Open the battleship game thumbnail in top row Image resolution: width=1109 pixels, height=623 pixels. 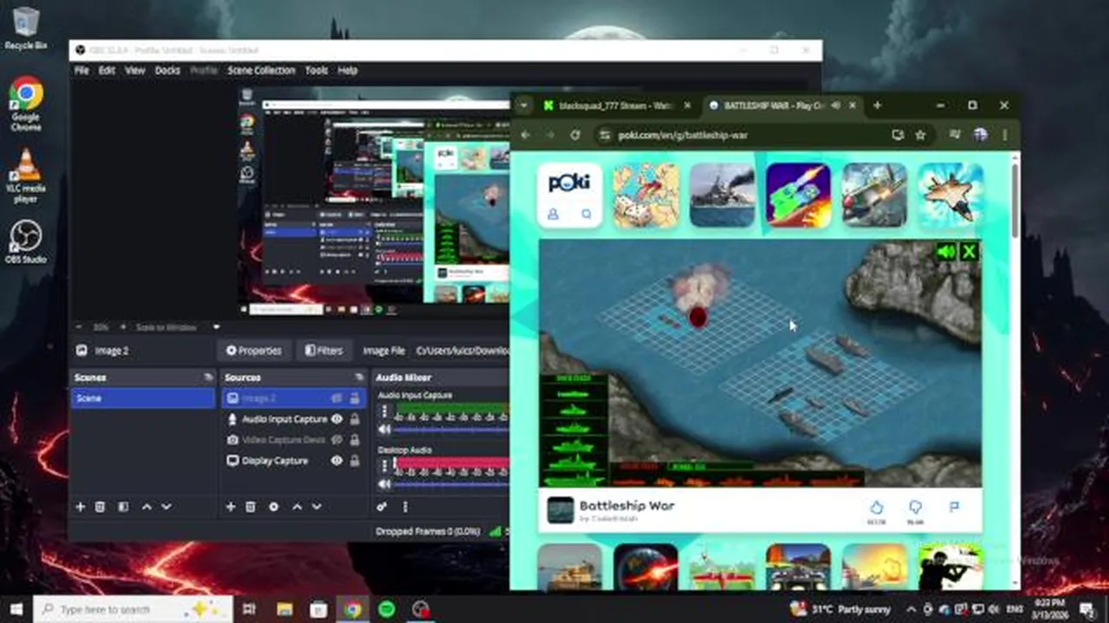pyautogui.click(x=723, y=196)
